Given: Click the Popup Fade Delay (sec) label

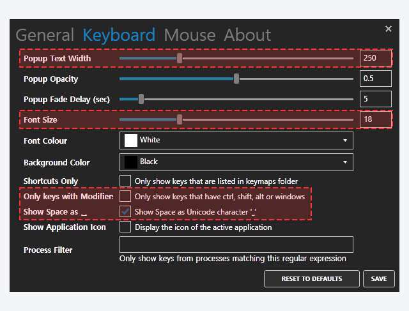Looking at the screenshot, I should pos(66,100).
